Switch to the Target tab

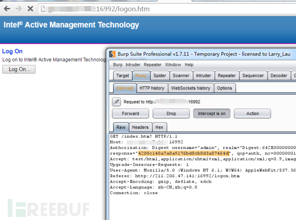click(x=123, y=76)
